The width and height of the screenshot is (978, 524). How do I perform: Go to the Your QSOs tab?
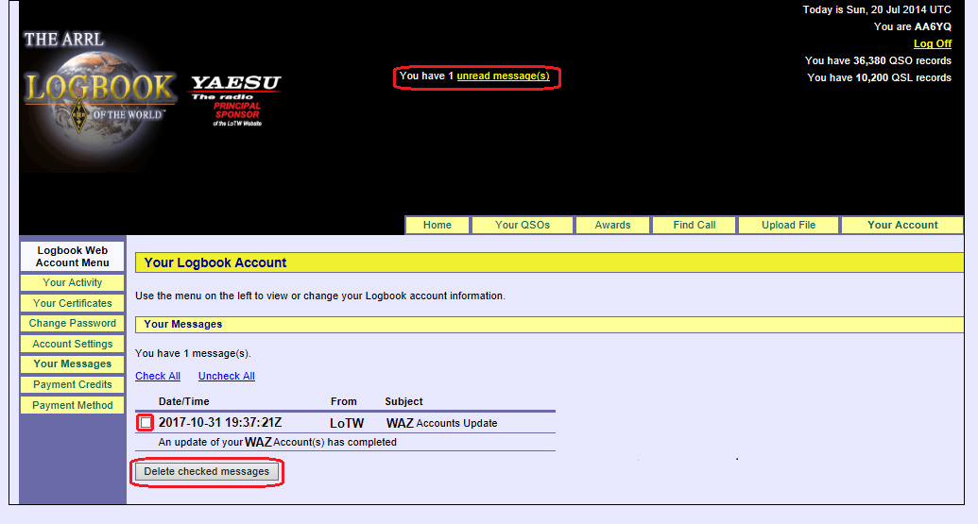coord(522,225)
